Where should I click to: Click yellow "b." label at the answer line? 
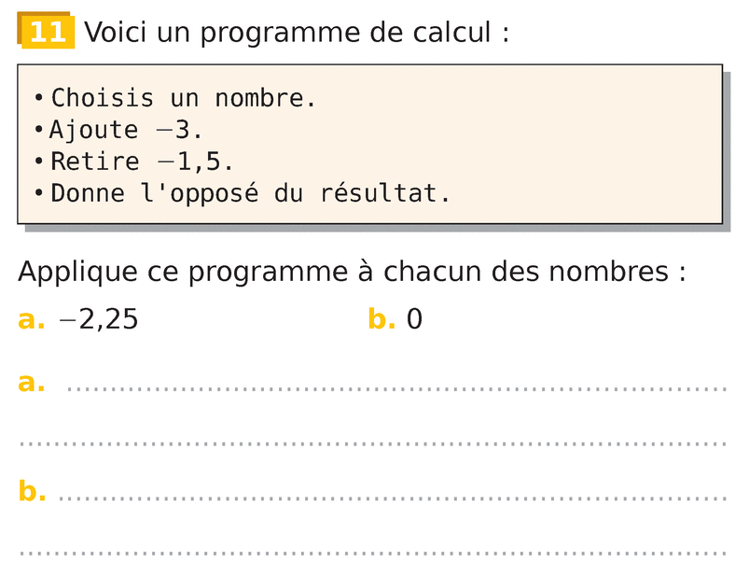click(32, 490)
